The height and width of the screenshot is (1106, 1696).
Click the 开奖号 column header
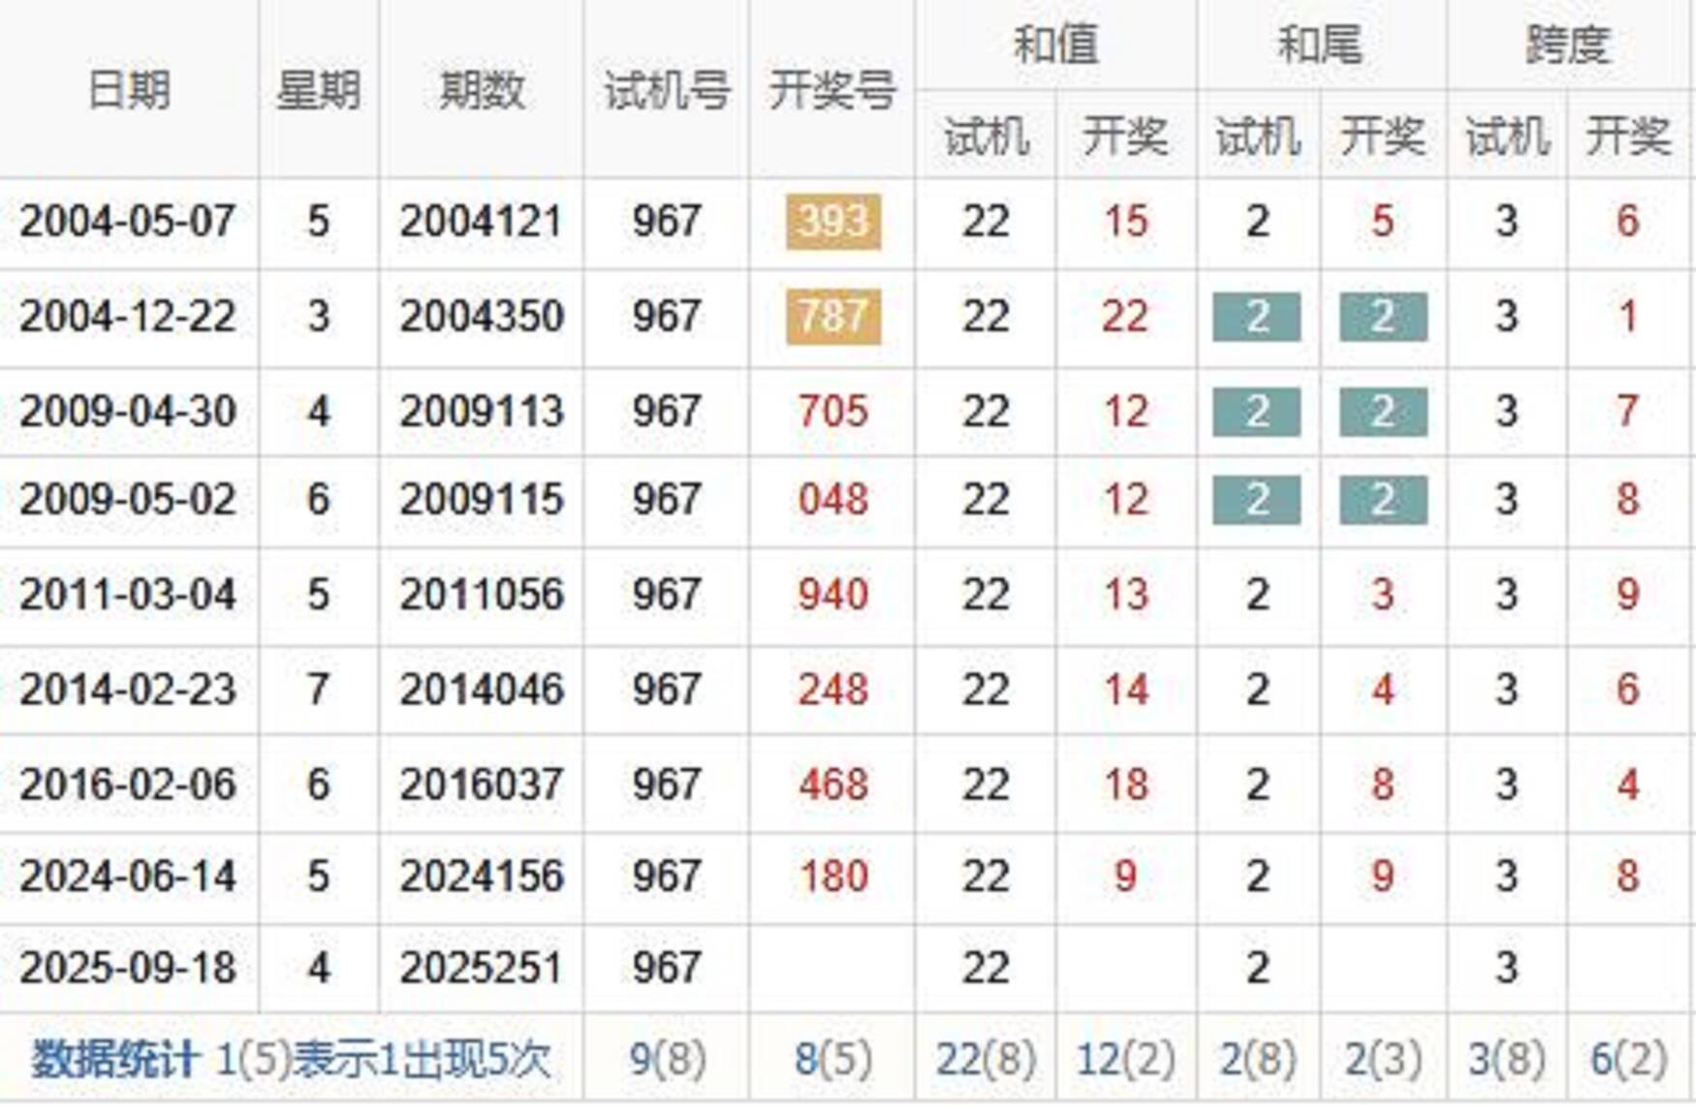point(832,90)
